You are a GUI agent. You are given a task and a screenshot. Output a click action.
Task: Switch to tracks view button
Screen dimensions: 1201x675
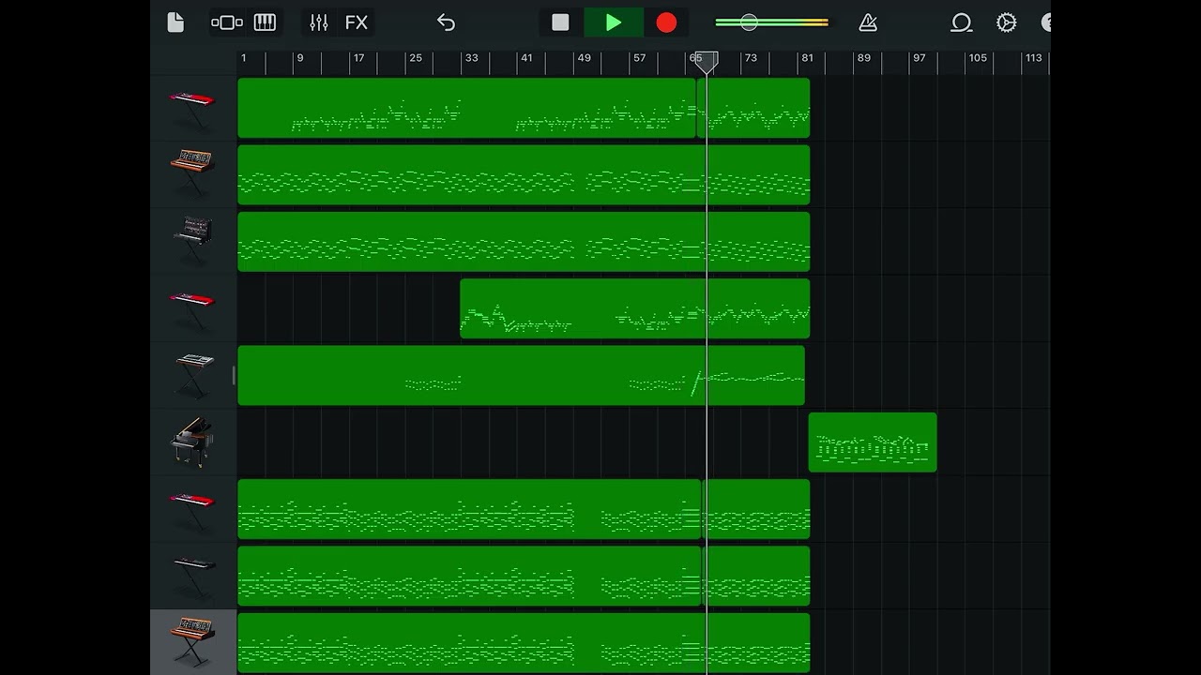[227, 22]
